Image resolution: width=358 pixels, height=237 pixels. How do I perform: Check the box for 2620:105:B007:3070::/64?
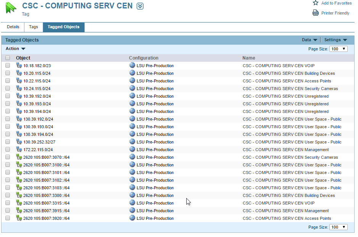pyautogui.click(x=8, y=157)
